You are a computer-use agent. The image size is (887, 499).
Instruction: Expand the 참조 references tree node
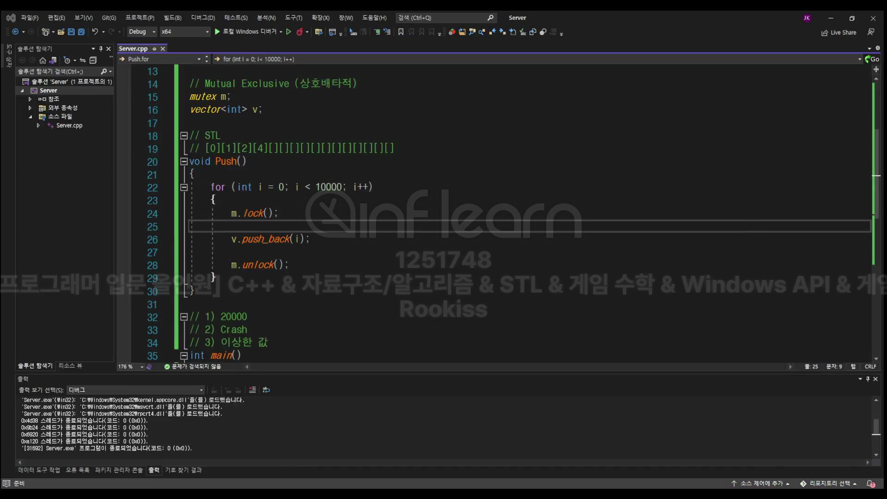tap(30, 99)
